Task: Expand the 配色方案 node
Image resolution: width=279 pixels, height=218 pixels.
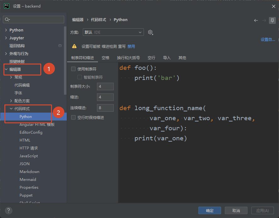Action: pyautogui.click(x=11, y=101)
